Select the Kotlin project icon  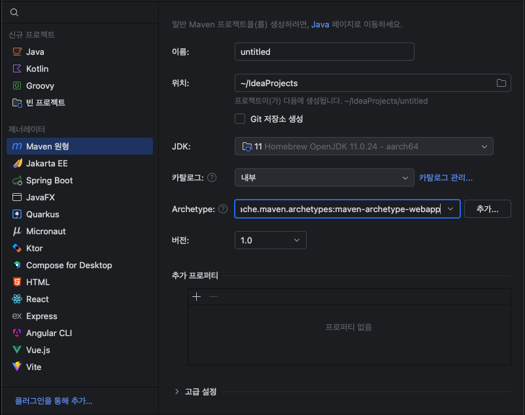coord(17,69)
